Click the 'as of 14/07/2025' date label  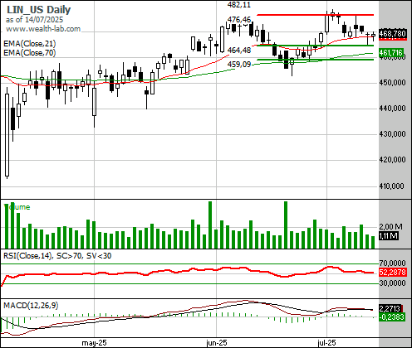click(34, 20)
